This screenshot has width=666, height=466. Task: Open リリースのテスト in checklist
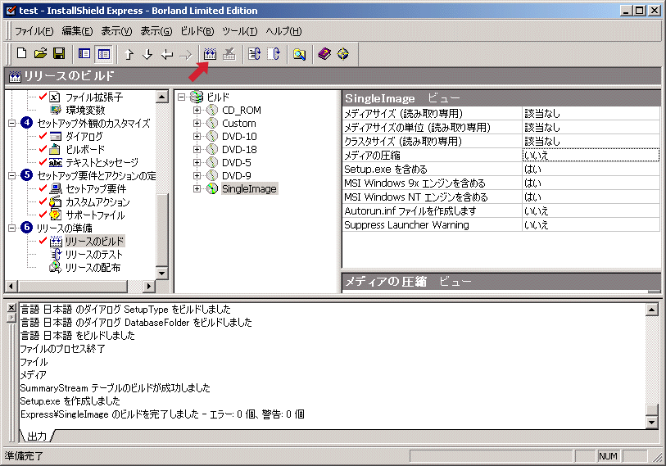[x=93, y=255]
